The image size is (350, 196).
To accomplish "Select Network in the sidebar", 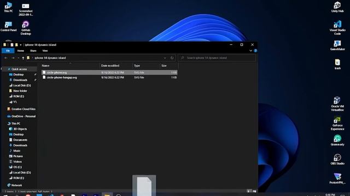I will click(16, 185).
